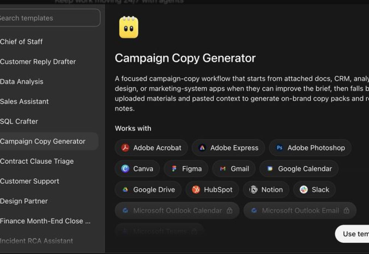This screenshot has height=254, width=369.
Task: Click the Gmail text label
Action: [240, 169]
